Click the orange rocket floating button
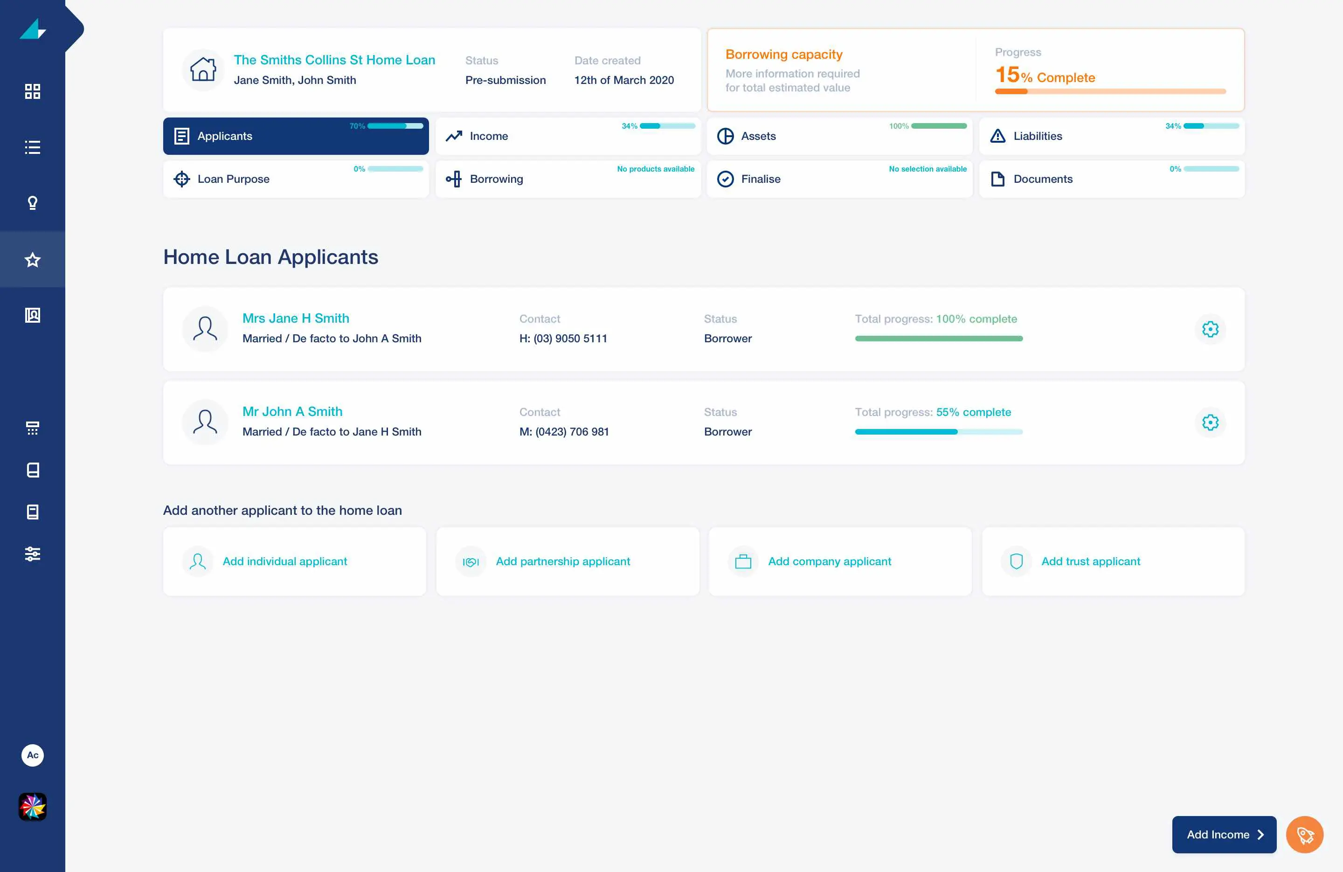Image resolution: width=1343 pixels, height=872 pixels. click(x=1304, y=834)
